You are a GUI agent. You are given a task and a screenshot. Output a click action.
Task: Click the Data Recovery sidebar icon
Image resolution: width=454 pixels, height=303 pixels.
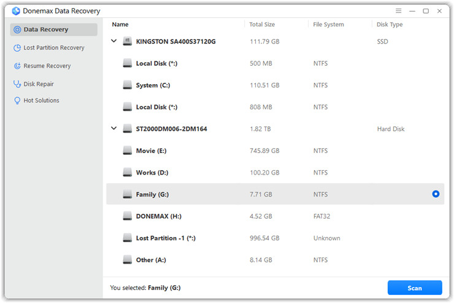[x=17, y=30]
